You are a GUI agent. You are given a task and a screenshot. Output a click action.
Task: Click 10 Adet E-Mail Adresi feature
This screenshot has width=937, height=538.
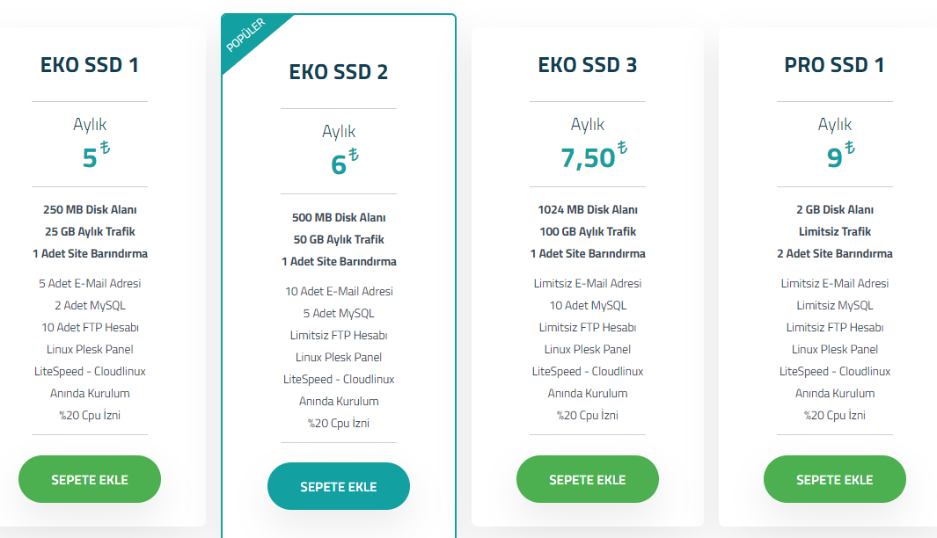(x=339, y=291)
